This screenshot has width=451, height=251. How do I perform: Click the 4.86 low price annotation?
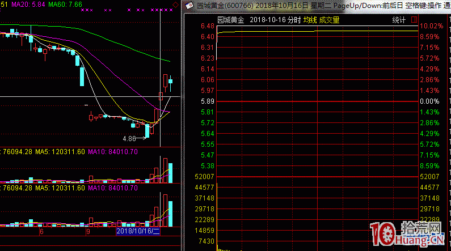pyautogui.click(x=129, y=139)
